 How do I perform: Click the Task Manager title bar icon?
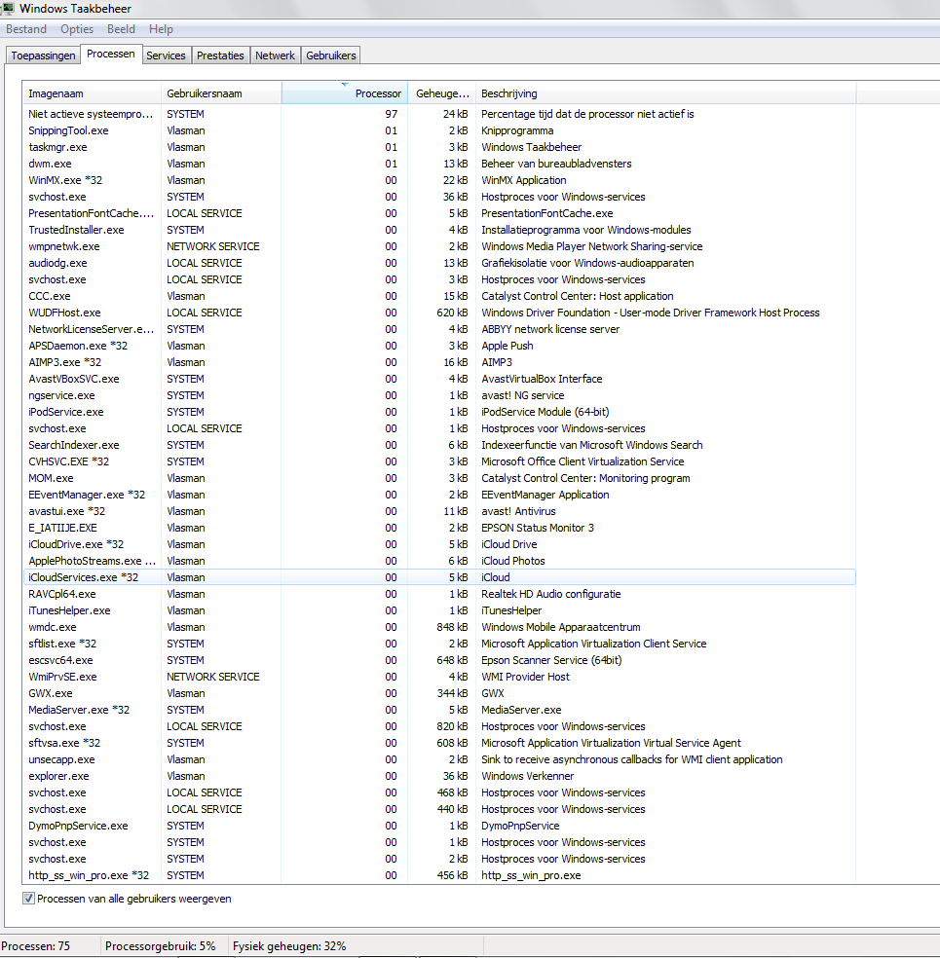pyautogui.click(x=9, y=9)
